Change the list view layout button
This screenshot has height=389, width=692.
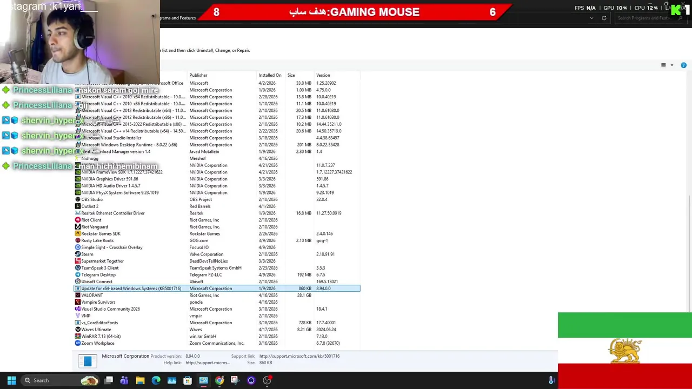point(663,65)
